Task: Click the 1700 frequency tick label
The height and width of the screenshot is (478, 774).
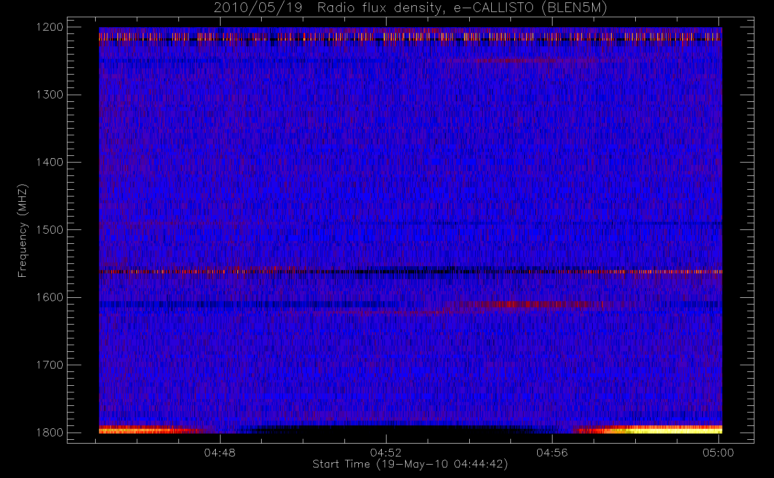Action: [x=50, y=365]
